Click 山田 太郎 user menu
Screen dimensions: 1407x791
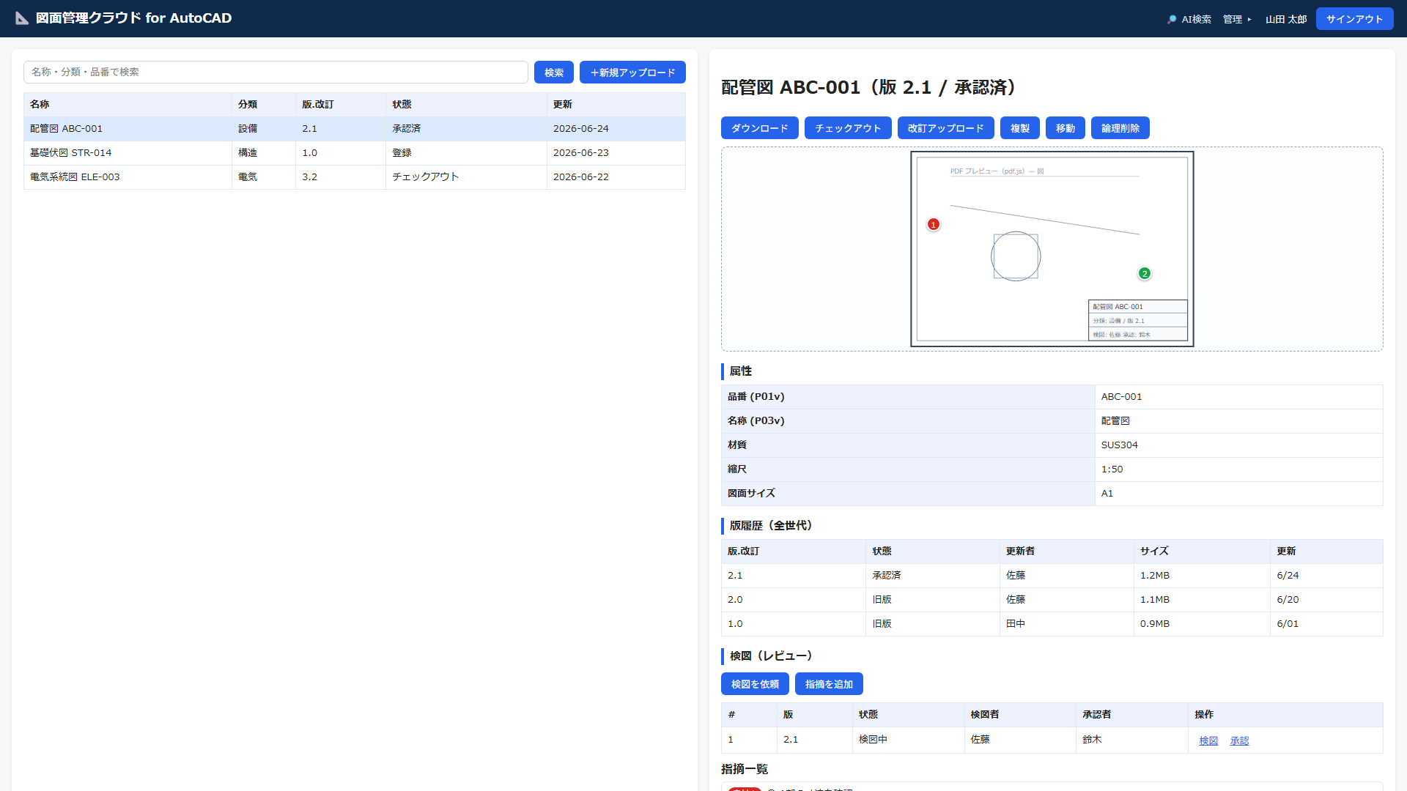point(1286,20)
